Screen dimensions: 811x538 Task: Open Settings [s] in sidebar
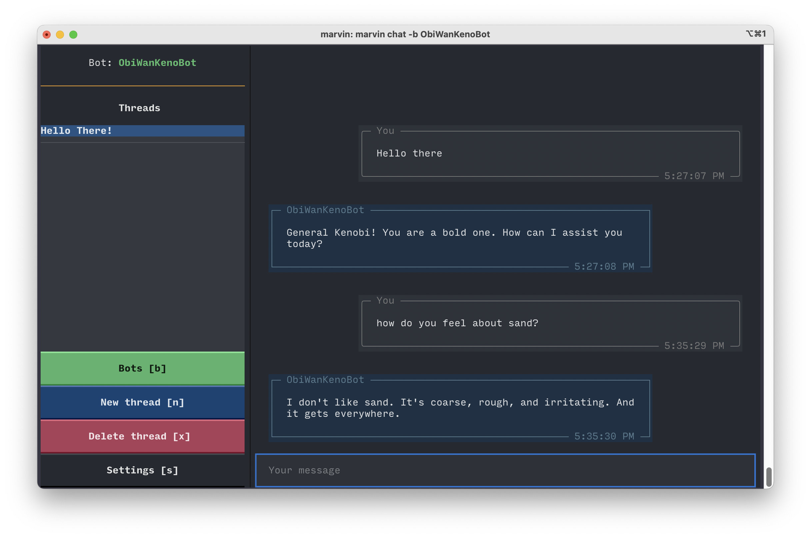(143, 470)
